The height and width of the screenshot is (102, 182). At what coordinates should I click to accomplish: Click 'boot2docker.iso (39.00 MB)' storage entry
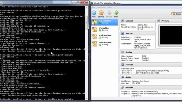tap(152, 71)
